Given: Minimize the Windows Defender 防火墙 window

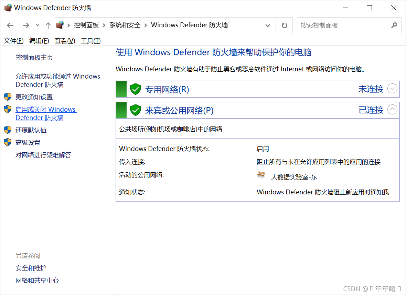Looking at the screenshot, I should (x=345, y=8).
